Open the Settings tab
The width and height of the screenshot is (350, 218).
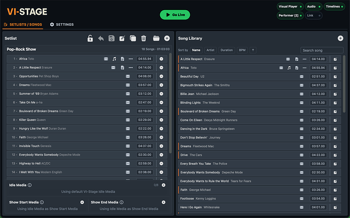62,24
